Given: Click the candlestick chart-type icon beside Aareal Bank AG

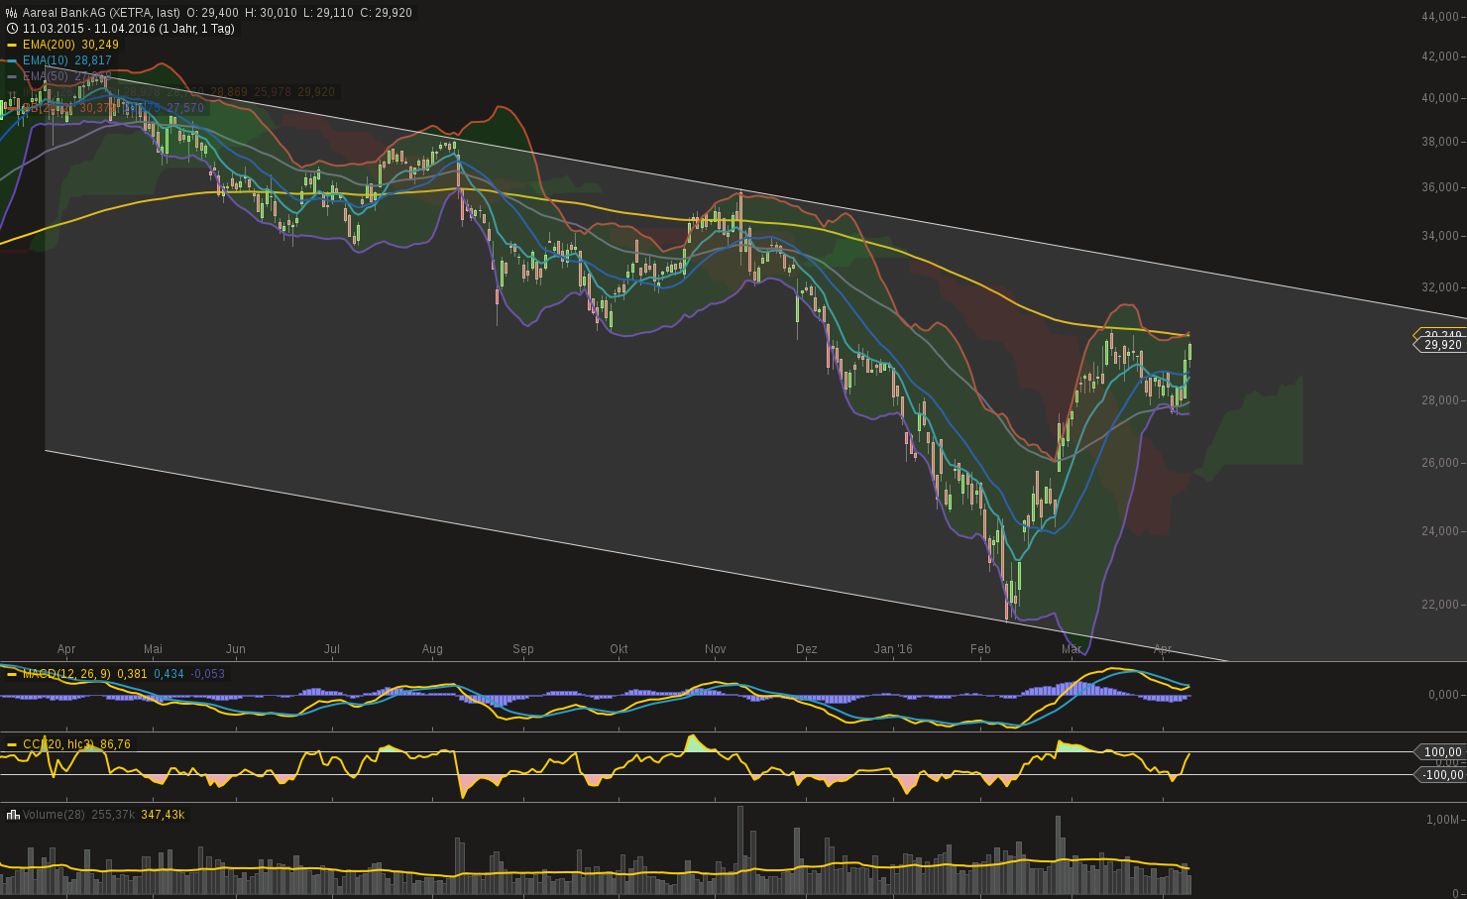Looking at the screenshot, I should [12, 13].
